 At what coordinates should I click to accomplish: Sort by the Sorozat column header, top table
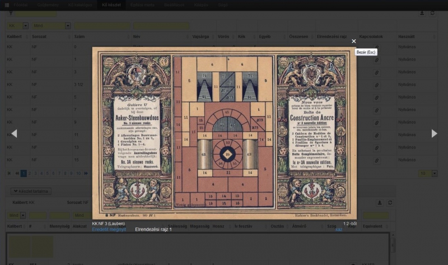pyautogui.click(x=51, y=36)
